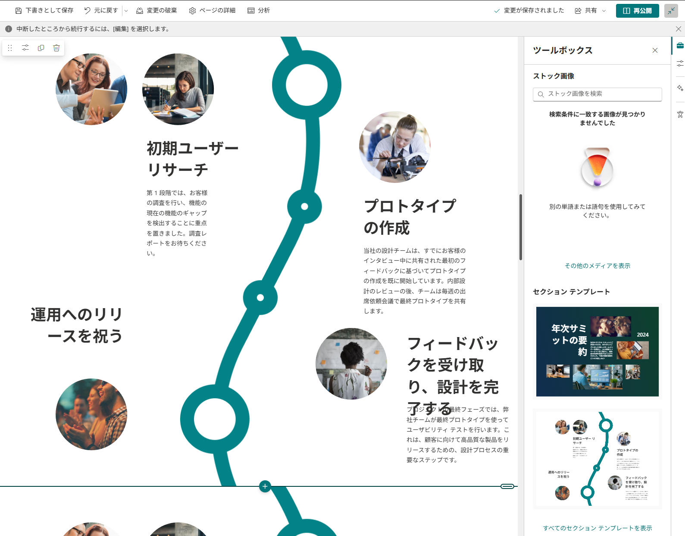Delete the section with the trash icon
685x536 pixels.
point(56,48)
